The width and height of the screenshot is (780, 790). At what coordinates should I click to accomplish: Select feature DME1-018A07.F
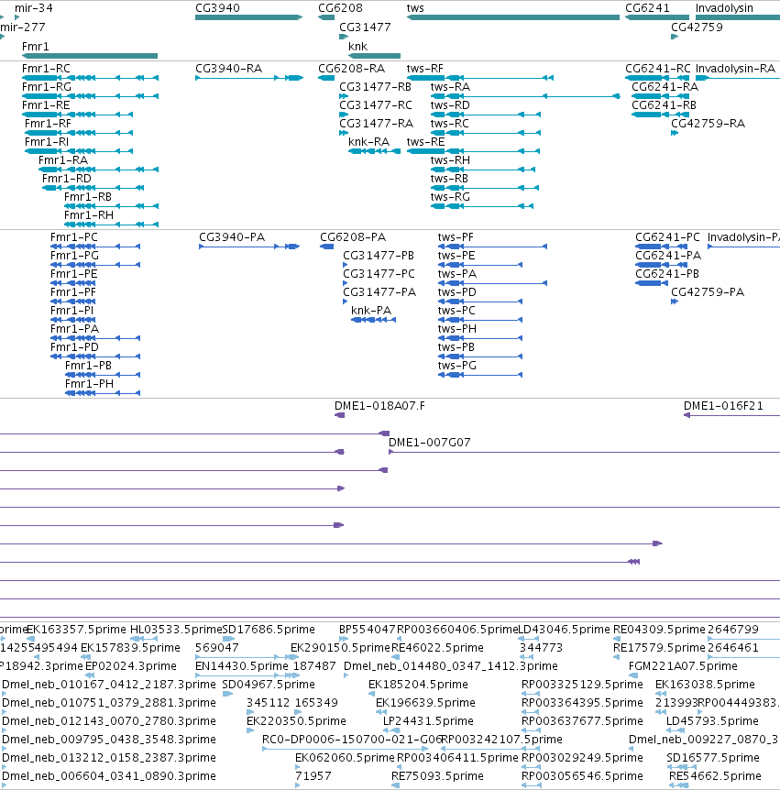340,415
